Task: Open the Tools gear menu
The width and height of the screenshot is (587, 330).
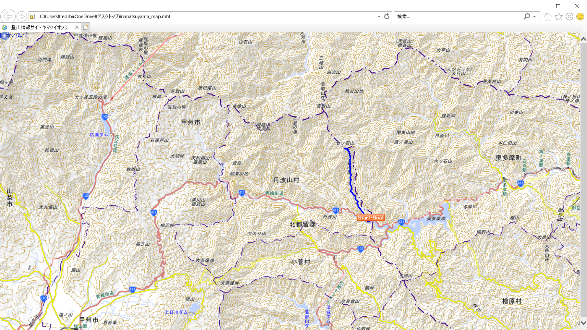Action: [x=569, y=17]
